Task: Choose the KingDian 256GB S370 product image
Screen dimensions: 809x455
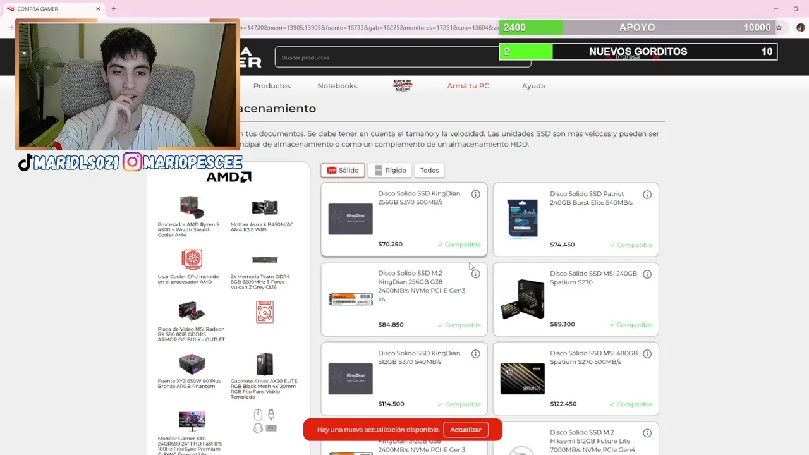Action: point(350,219)
